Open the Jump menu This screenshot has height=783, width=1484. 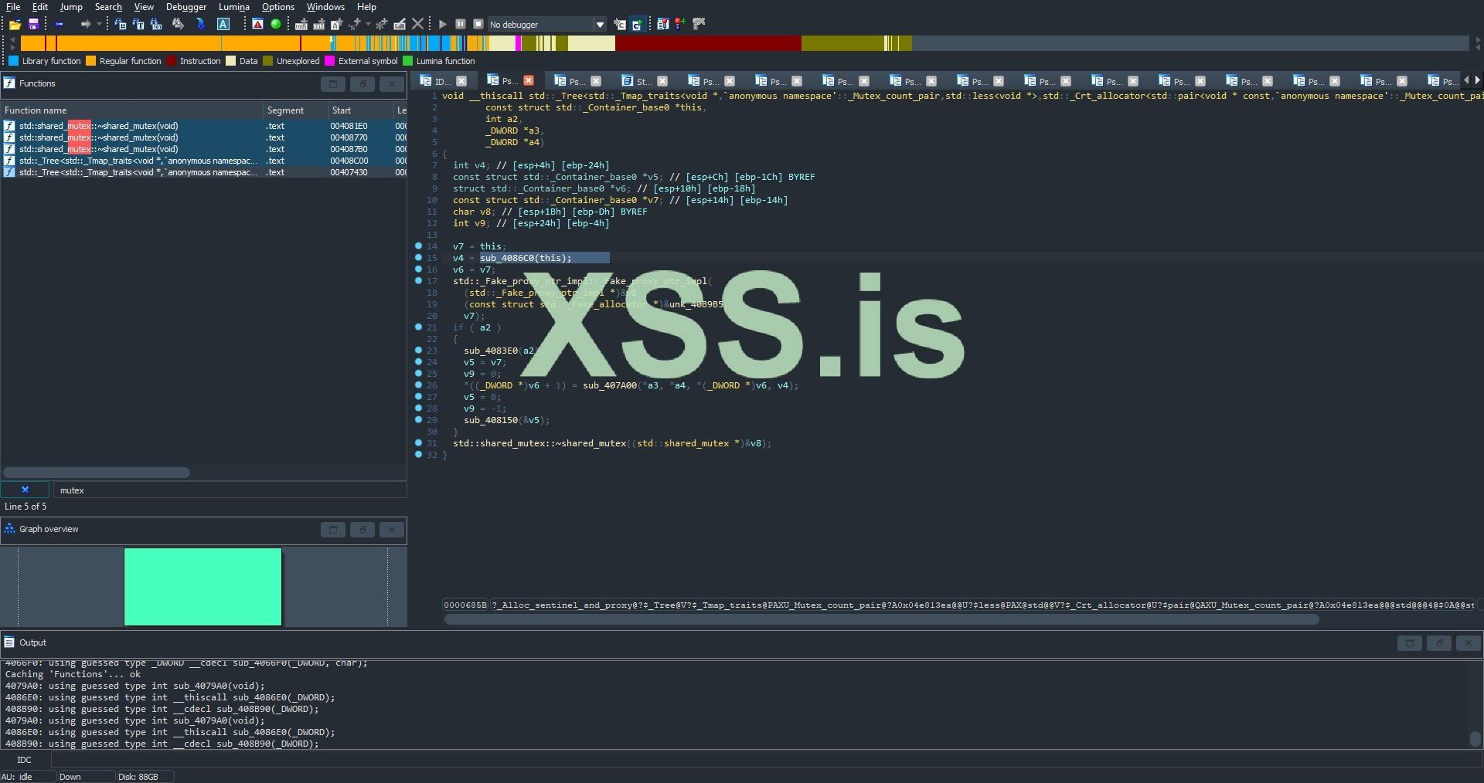(x=71, y=7)
